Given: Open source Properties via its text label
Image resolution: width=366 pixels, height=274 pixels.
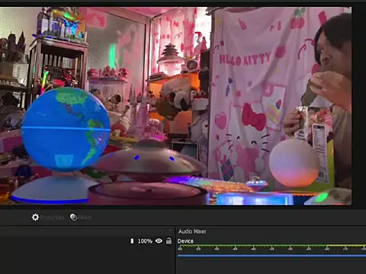Looking at the screenshot, I should click(x=52, y=218).
